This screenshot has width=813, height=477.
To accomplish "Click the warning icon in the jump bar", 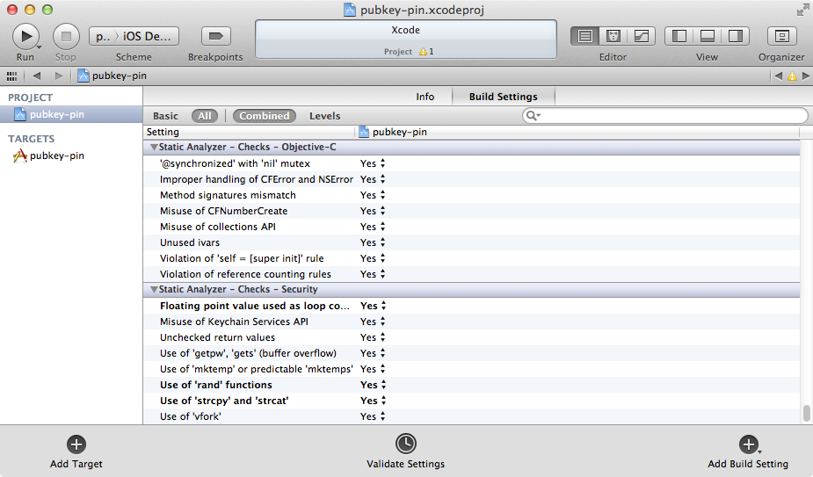I will (792, 76).
